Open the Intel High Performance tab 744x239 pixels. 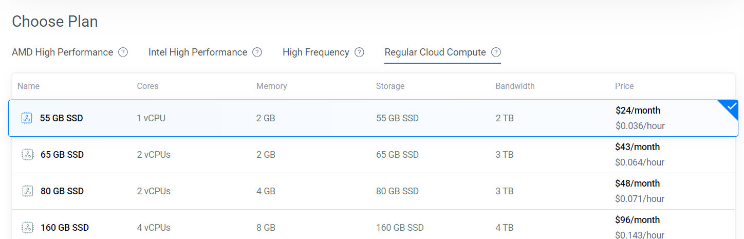[x=198, y=52]
